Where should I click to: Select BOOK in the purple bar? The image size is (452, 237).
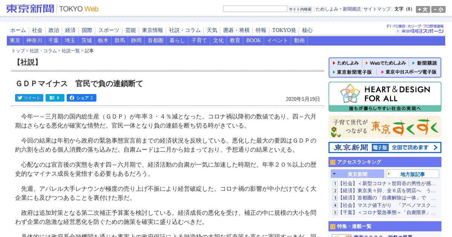click(x=253, y=41)
